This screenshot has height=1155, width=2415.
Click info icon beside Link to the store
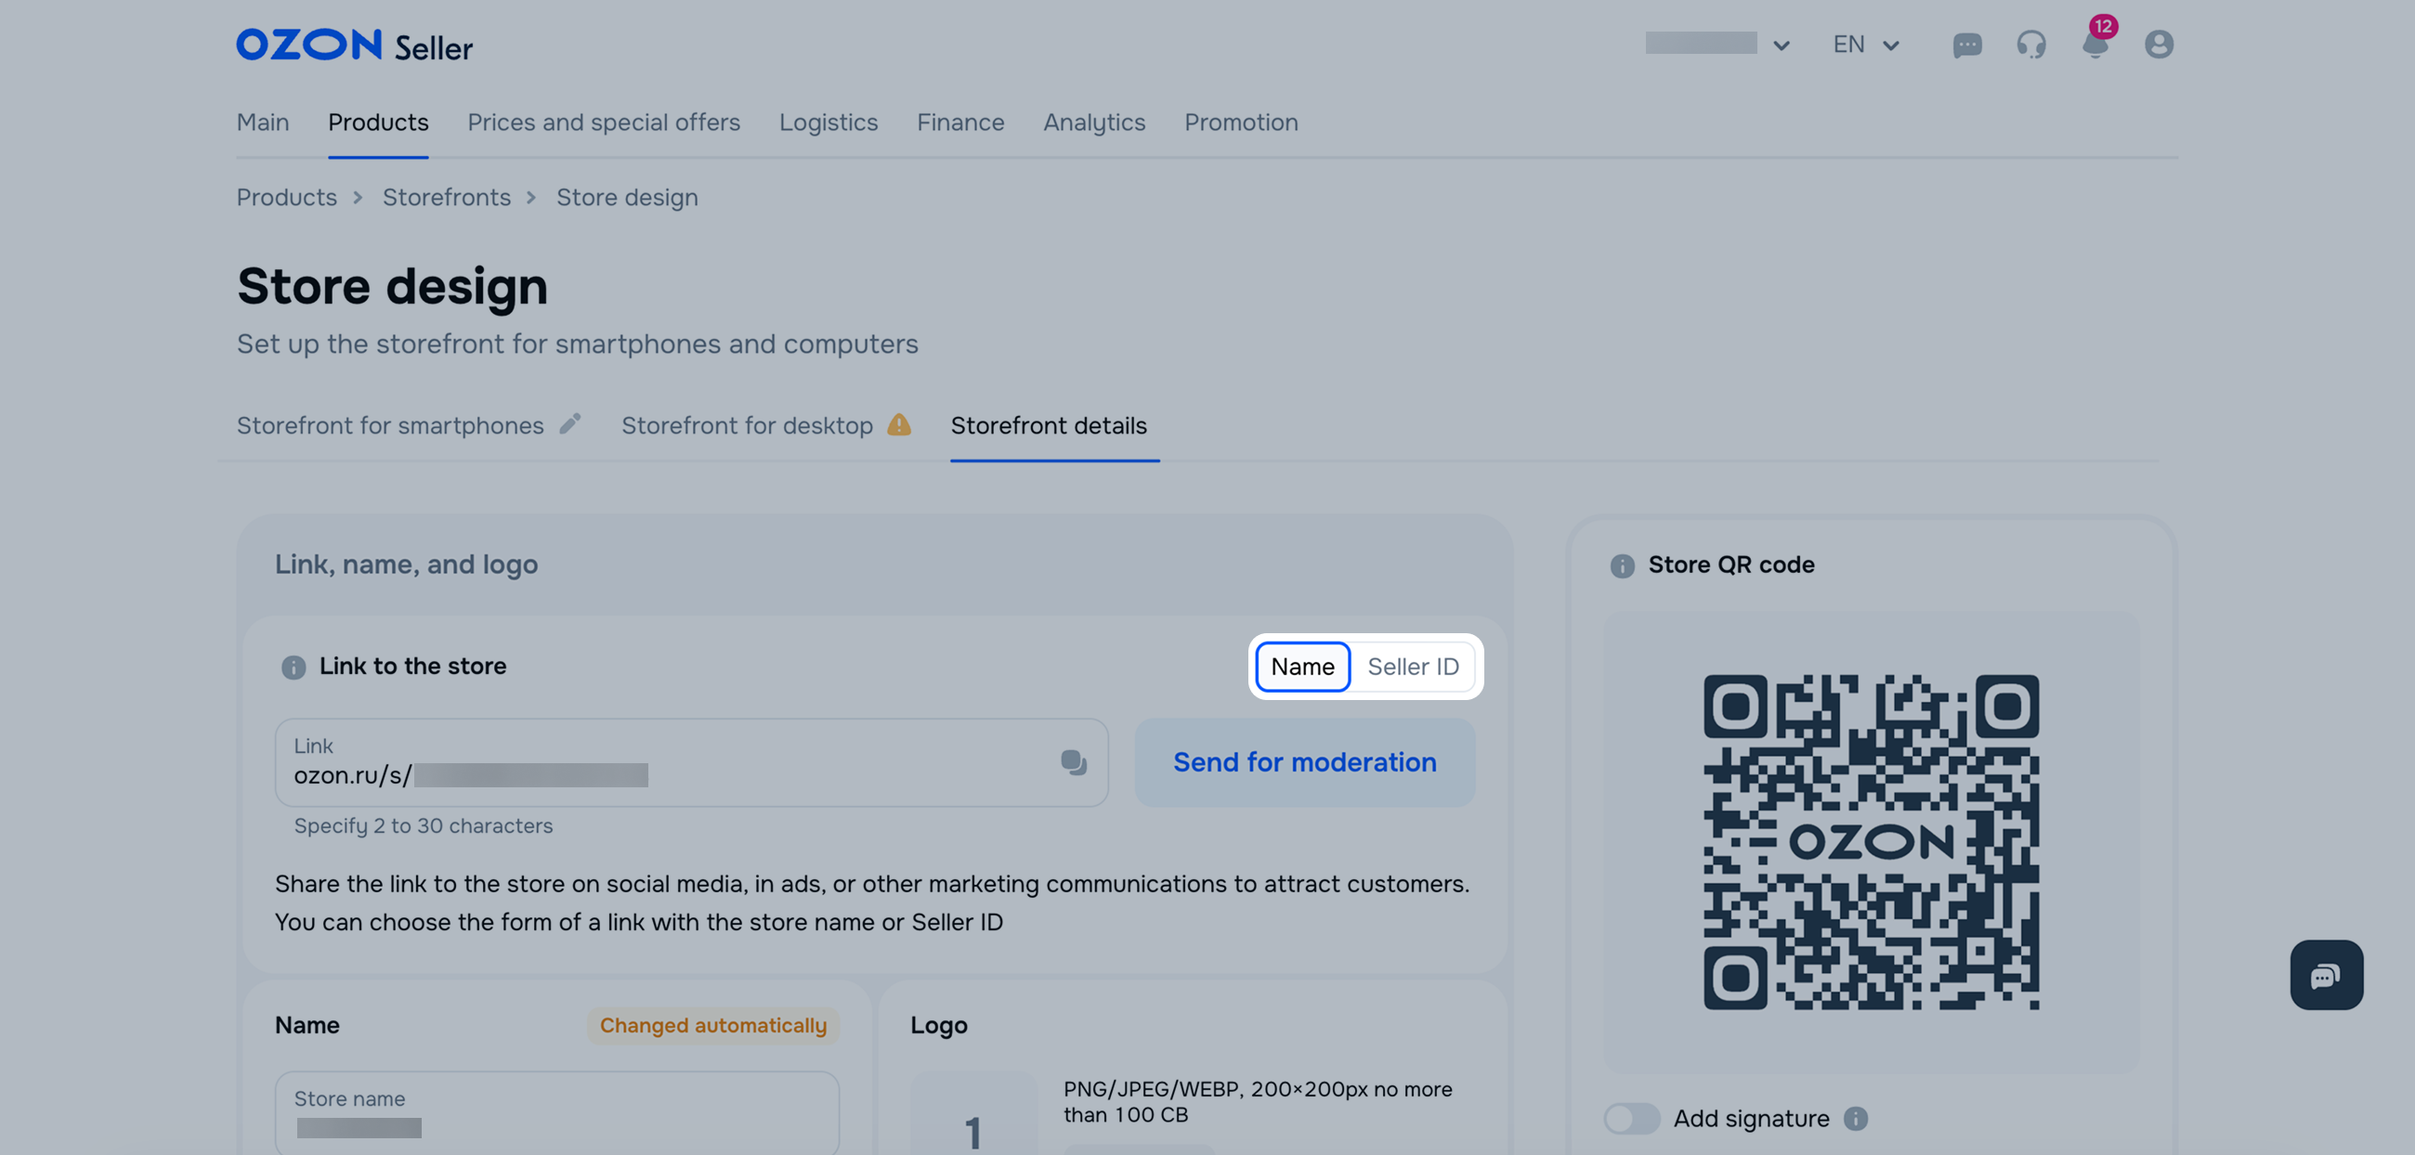point(294,667)
